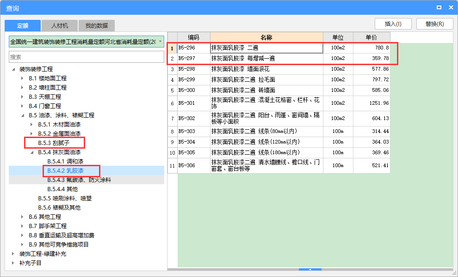Select B.5.4.4 其他 in the tree
Viewport: 458px width, 277px height.
click(x=62, y=189)
